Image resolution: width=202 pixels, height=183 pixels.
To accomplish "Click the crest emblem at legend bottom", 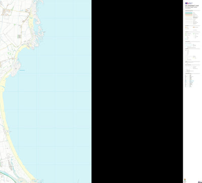I will [185, 179].
